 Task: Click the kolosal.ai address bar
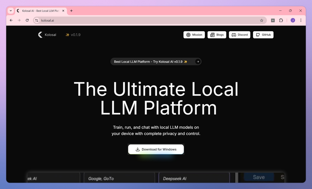(x=150, y=20)
